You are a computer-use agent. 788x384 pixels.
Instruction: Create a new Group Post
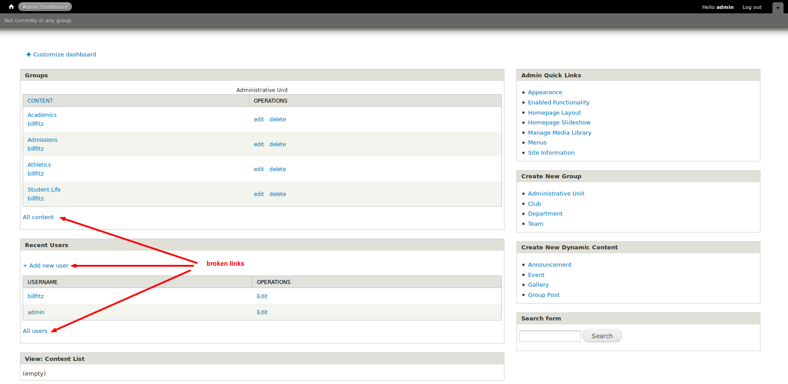(x=544, y=295)
